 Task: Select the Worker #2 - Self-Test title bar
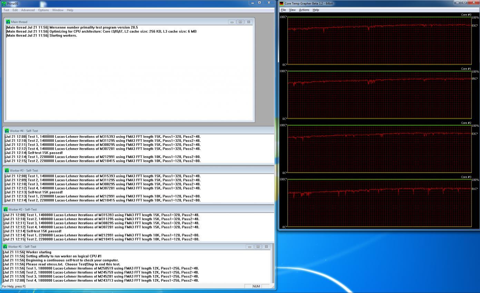pos(138,209)
